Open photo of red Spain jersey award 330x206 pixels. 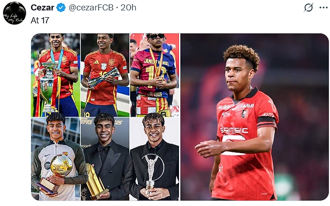click(x=105, y=75)
